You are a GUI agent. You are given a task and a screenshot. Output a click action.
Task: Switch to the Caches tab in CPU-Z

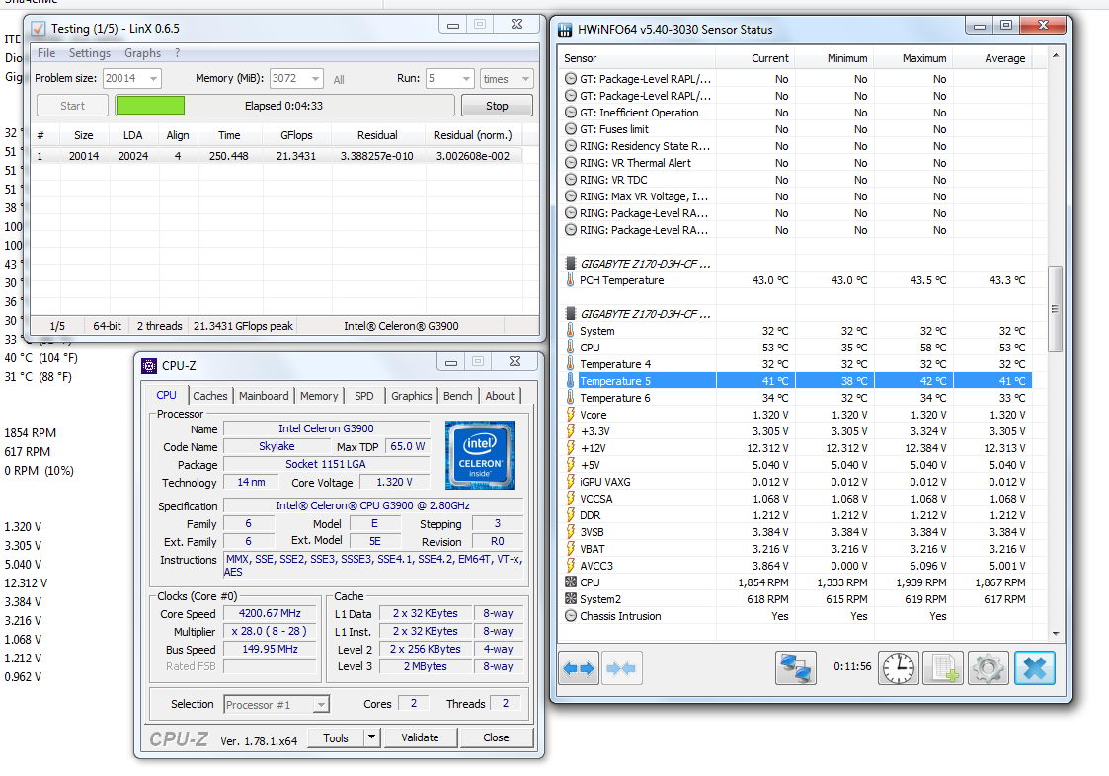[210, 396]
